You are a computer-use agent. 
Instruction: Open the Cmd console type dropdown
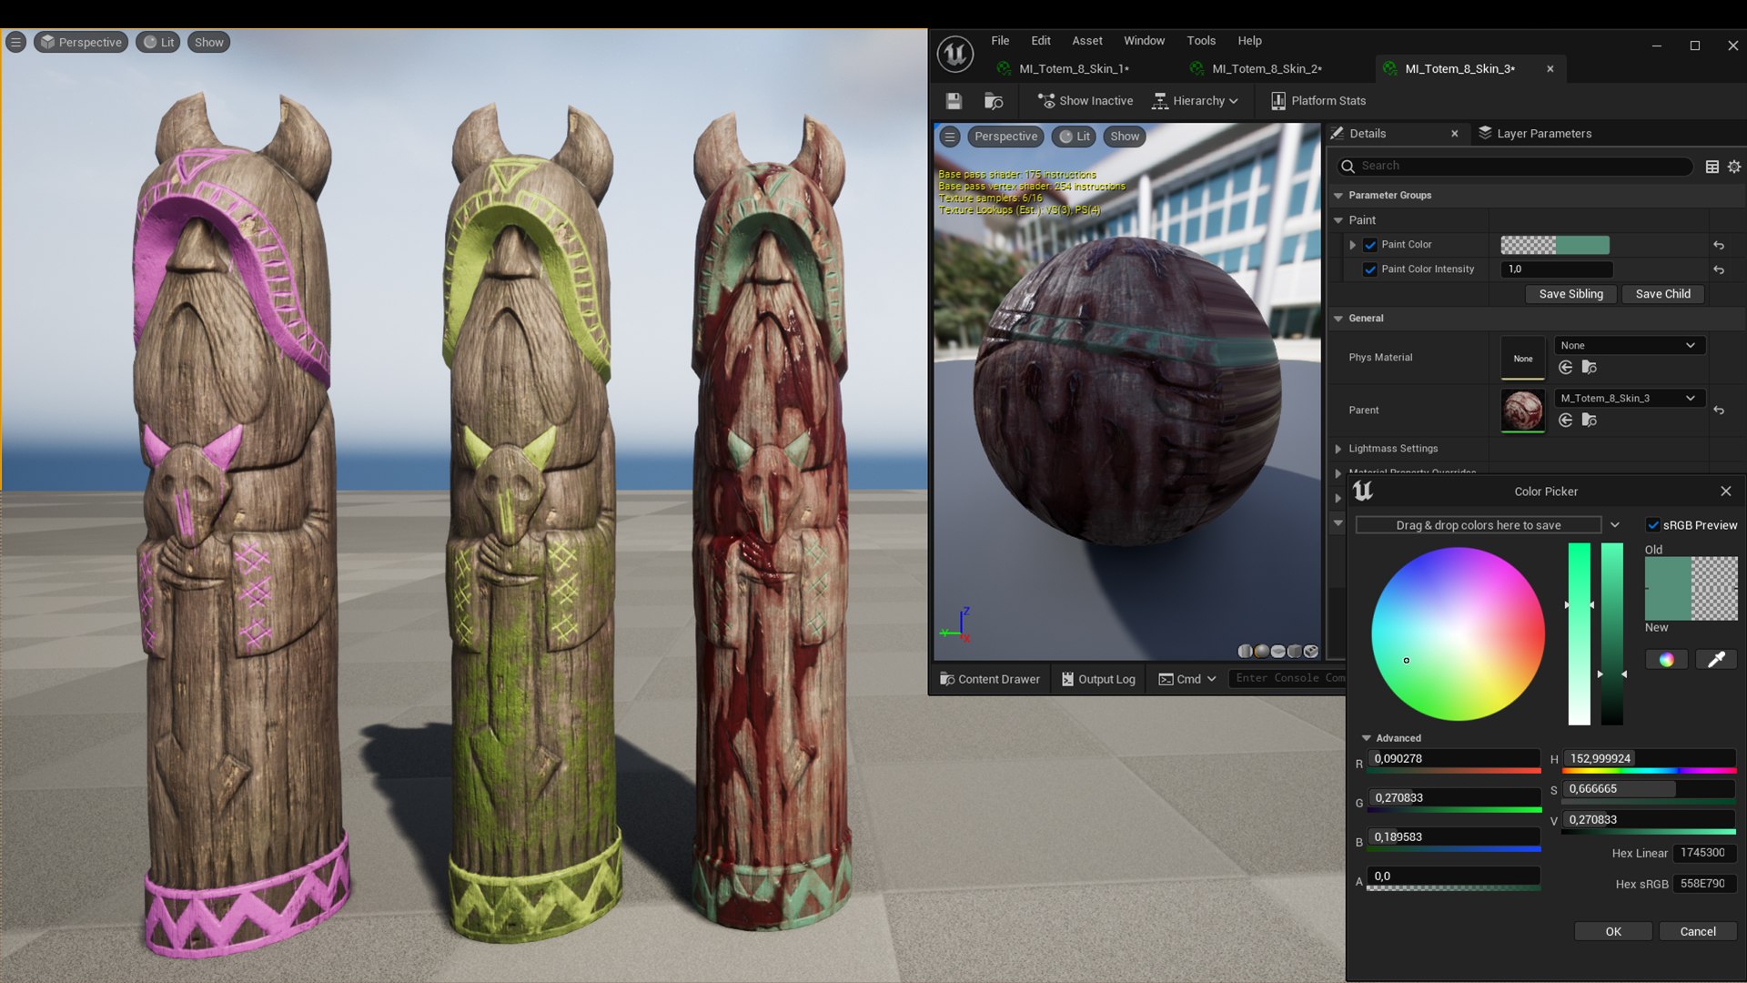tap(1187, 679)
